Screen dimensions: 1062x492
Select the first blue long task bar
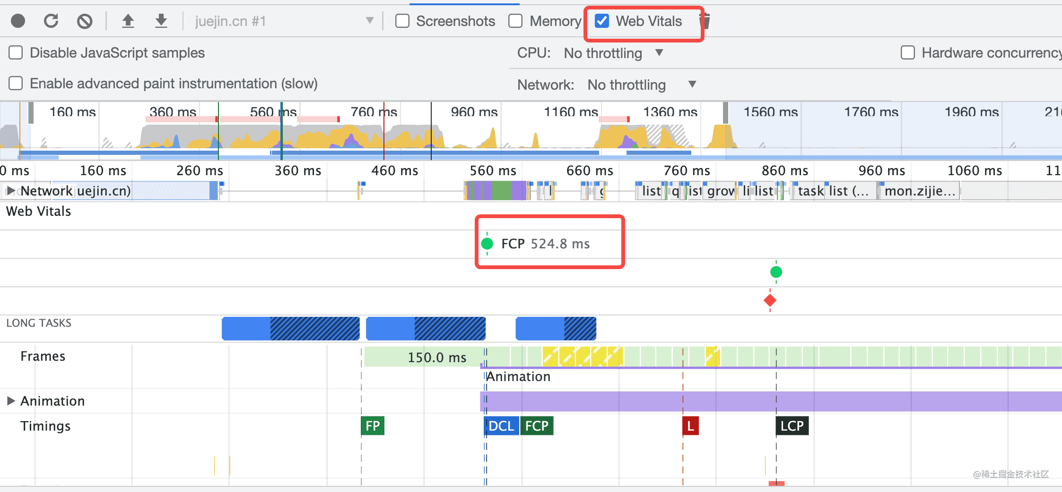point(290,329)
